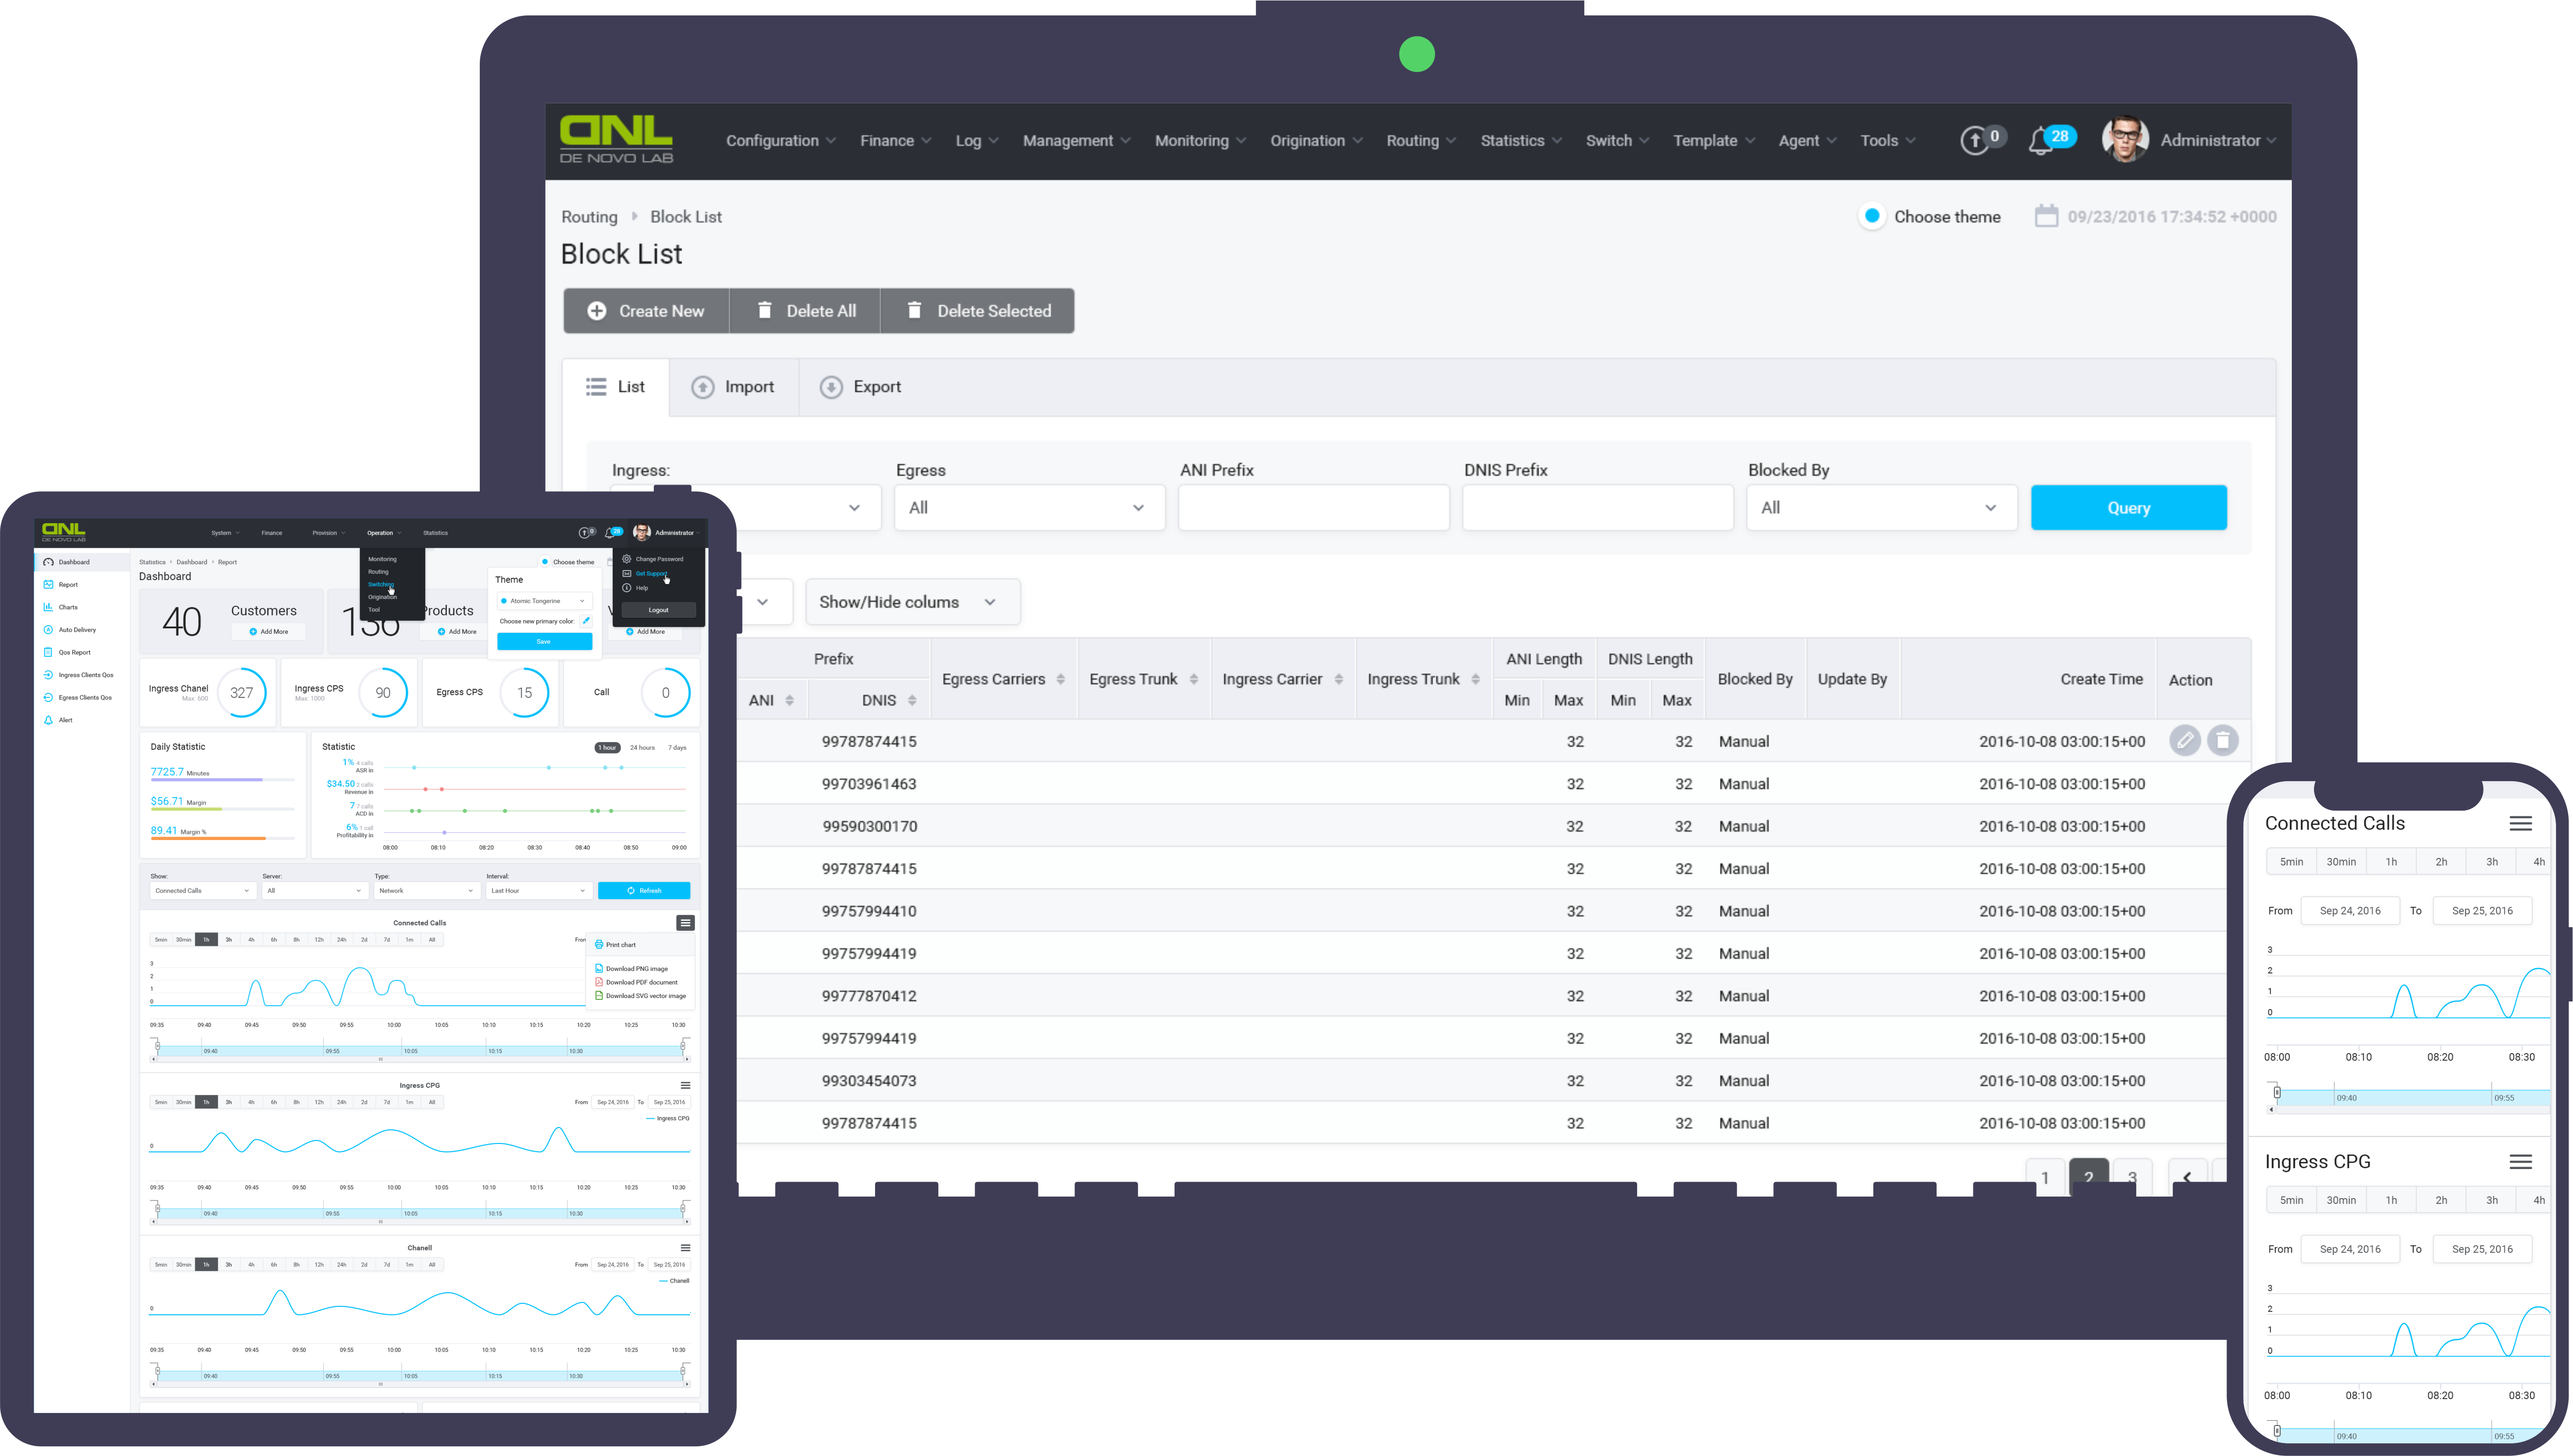The image size is (2573, 1456).
Task: Click the Delete All button
Action: (806, 311)
